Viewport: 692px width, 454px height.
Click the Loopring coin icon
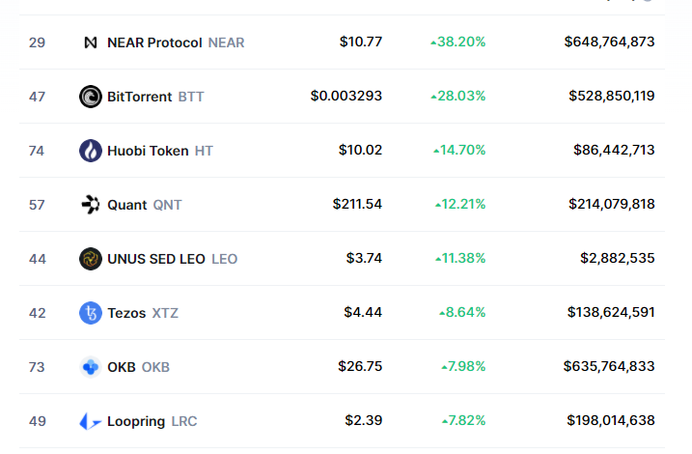(x=91, y=421)
